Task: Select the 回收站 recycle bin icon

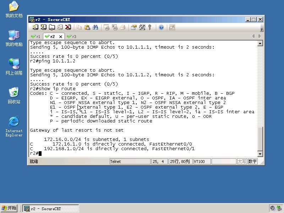Action: (14, 95)
